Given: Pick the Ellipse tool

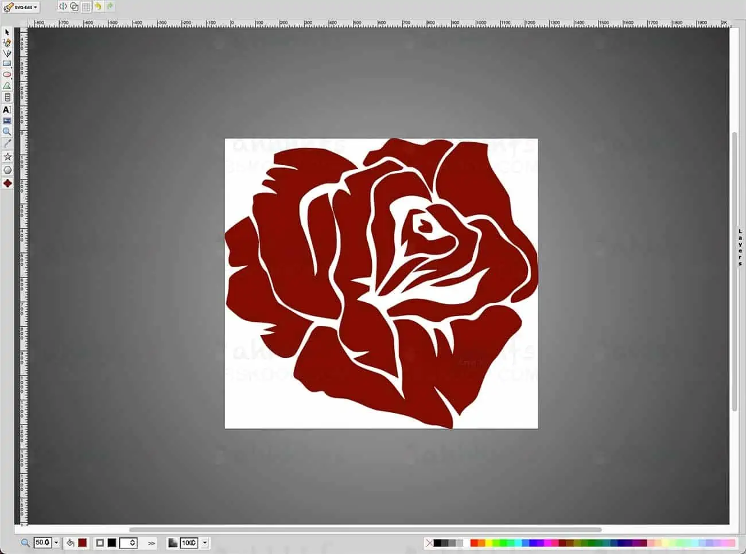Looking at the screenshot, I should tap(7, 75).
